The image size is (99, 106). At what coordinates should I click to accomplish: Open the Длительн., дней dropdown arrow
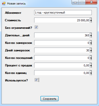(91, 35)
